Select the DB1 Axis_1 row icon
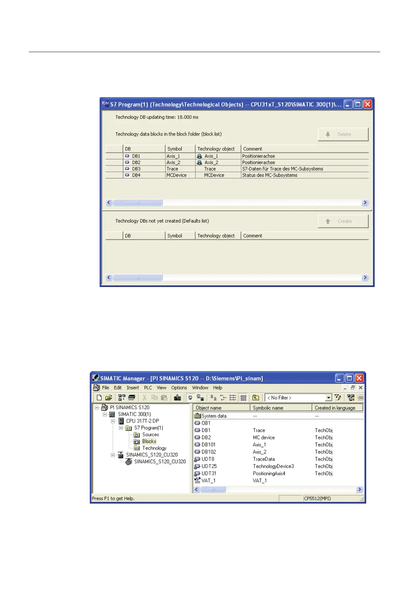419x593 pixels. point(127,156)
